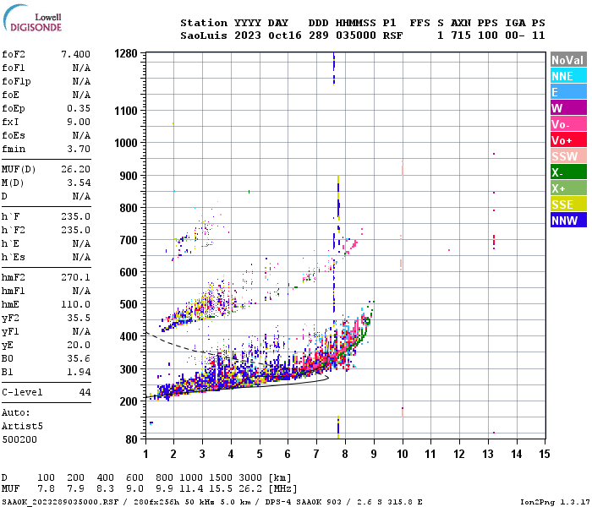Click the 8 MHz x-axis label
The width and height of the screenshot is (592, 507).
pyautogui.click(x=345, y=454)
